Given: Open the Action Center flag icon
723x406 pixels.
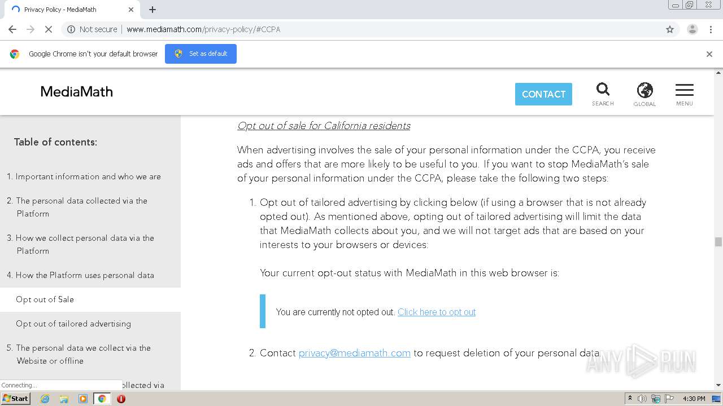Looking at the screenshot, I should 669,399.
